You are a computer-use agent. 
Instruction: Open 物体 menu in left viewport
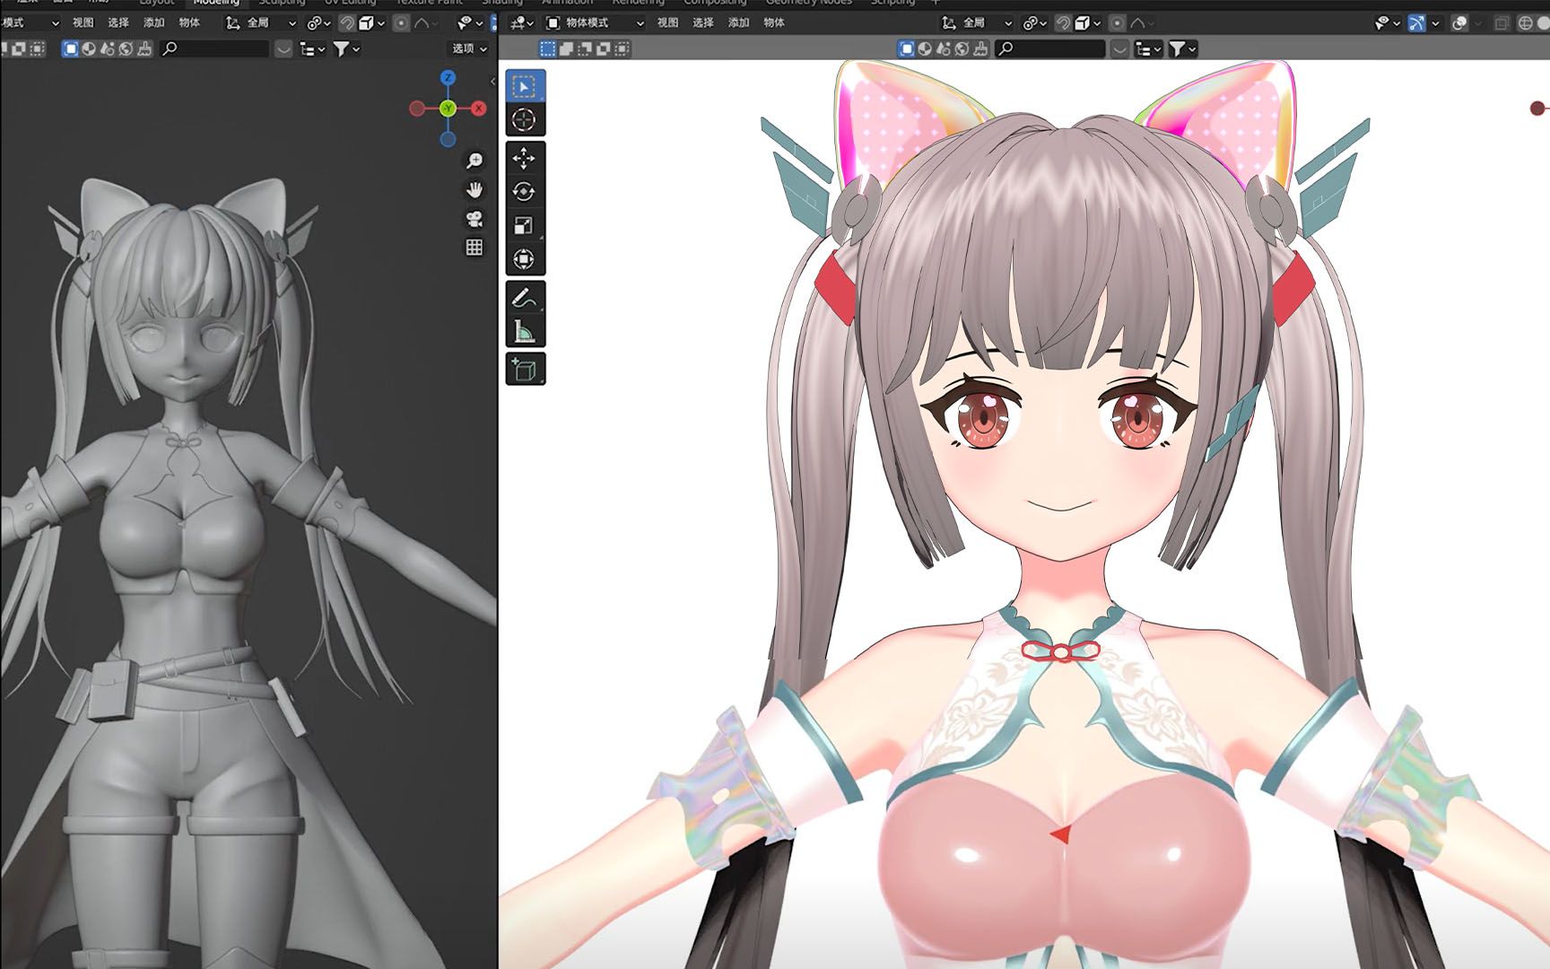click(x=189, y=22)
